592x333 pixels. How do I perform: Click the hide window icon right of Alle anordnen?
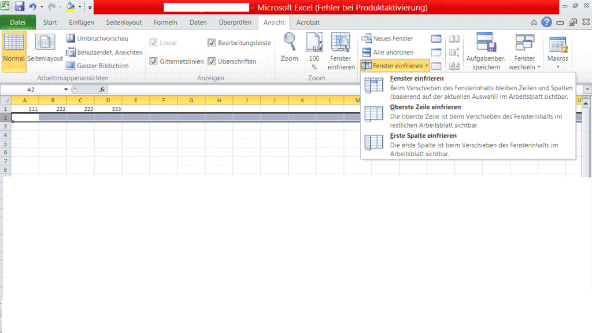pyautogui.click(x=436, y=52)
